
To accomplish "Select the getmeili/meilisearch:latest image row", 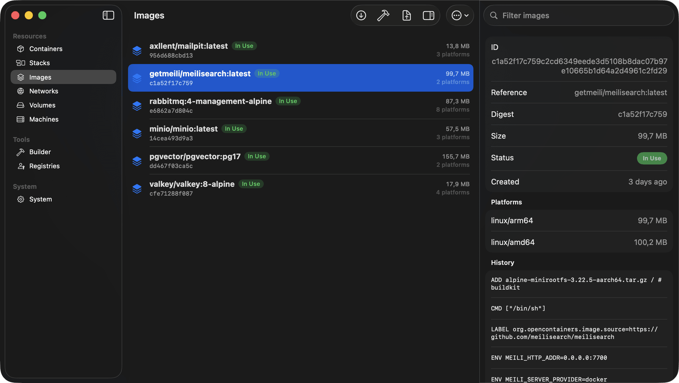I will [x=301, y=78].
